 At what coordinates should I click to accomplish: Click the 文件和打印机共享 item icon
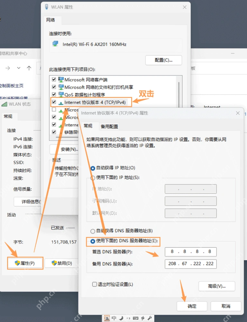coord(61,87)
